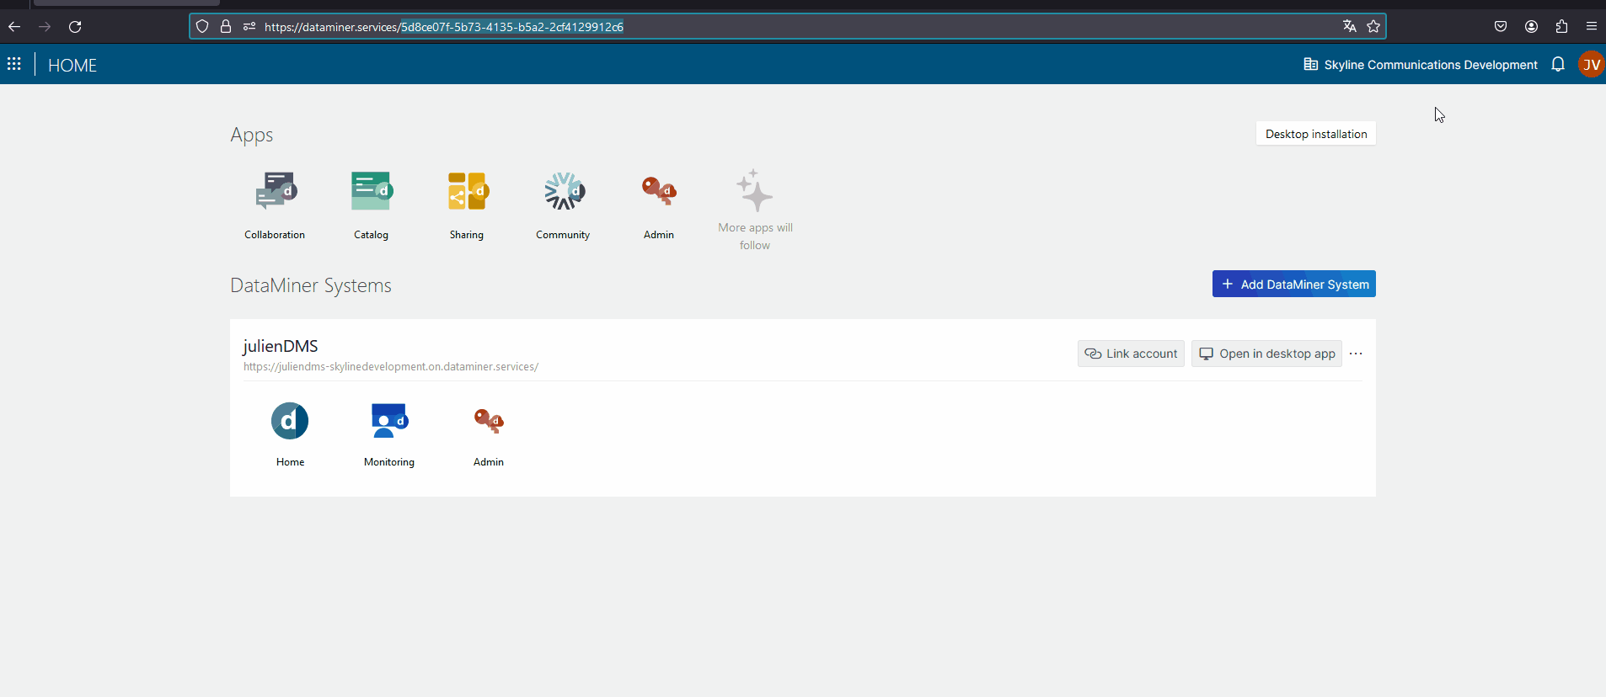1606x697 pixels.
Task: Click the tracking protection shield icon
Action: coord(202,27)
